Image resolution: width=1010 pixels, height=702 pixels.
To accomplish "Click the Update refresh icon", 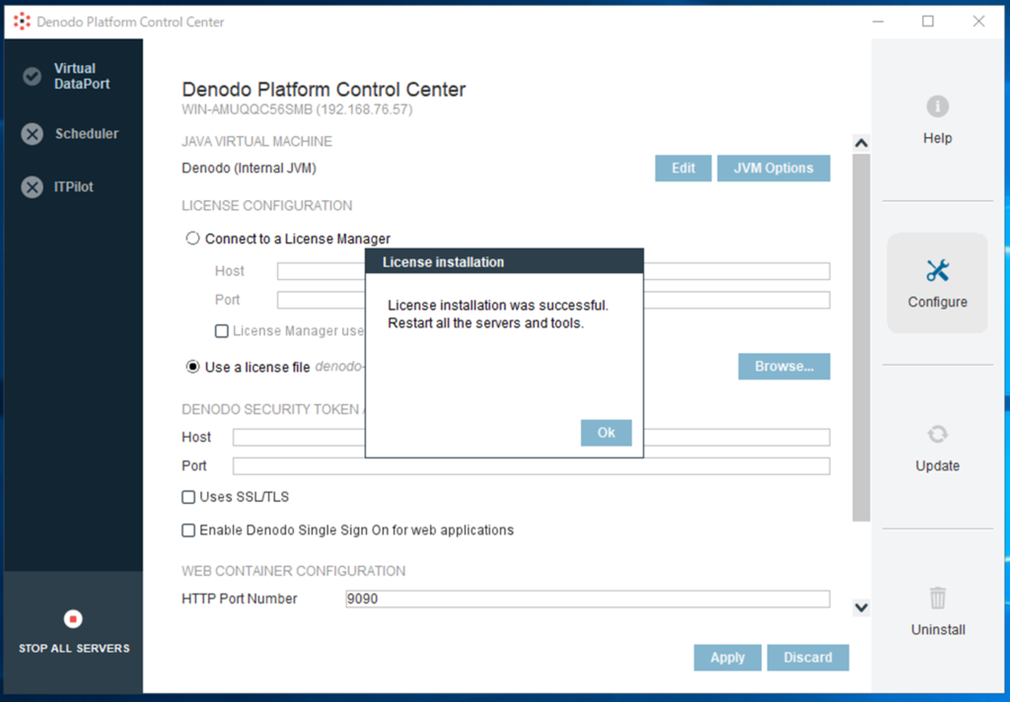I will (x=937, y=434).
